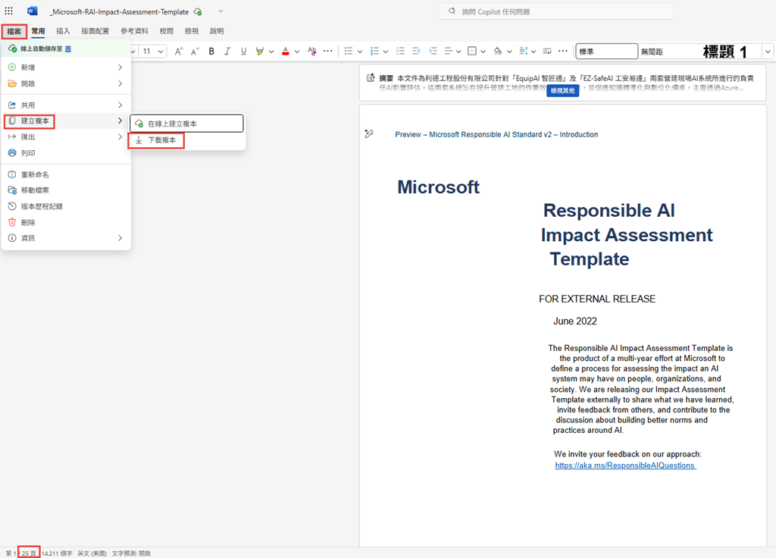
Task: Choose 新增 in the file menu
Action: pos(66,67)
